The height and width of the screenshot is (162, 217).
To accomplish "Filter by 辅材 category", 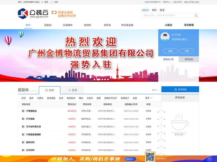I will (x=81, y=98).
